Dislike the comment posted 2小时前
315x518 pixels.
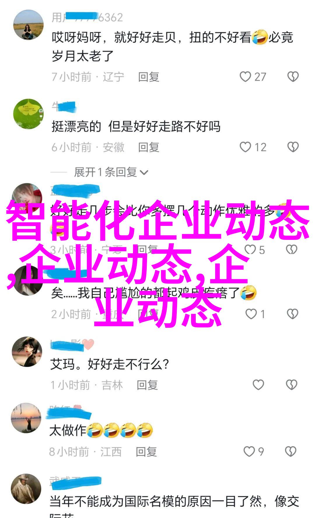point(292,314)
